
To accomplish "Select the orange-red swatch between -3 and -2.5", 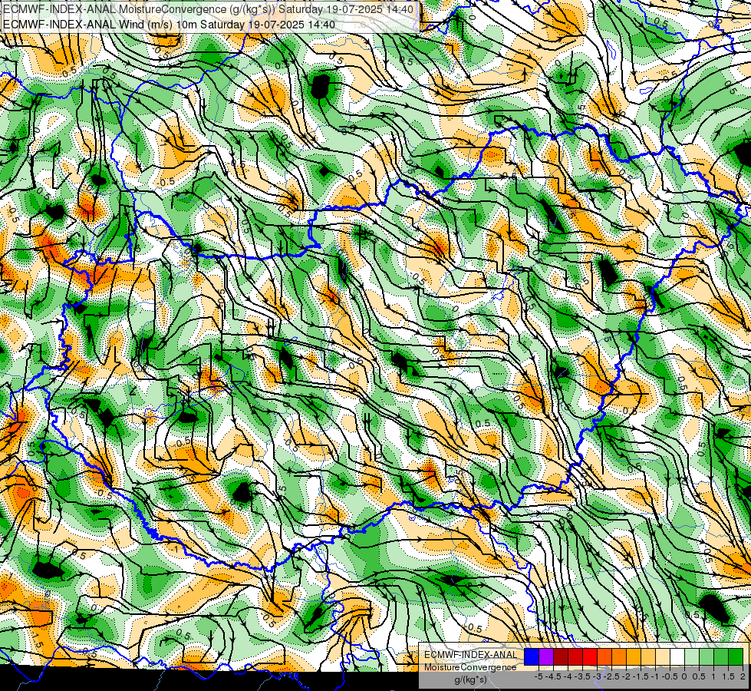I will (604, 656).
